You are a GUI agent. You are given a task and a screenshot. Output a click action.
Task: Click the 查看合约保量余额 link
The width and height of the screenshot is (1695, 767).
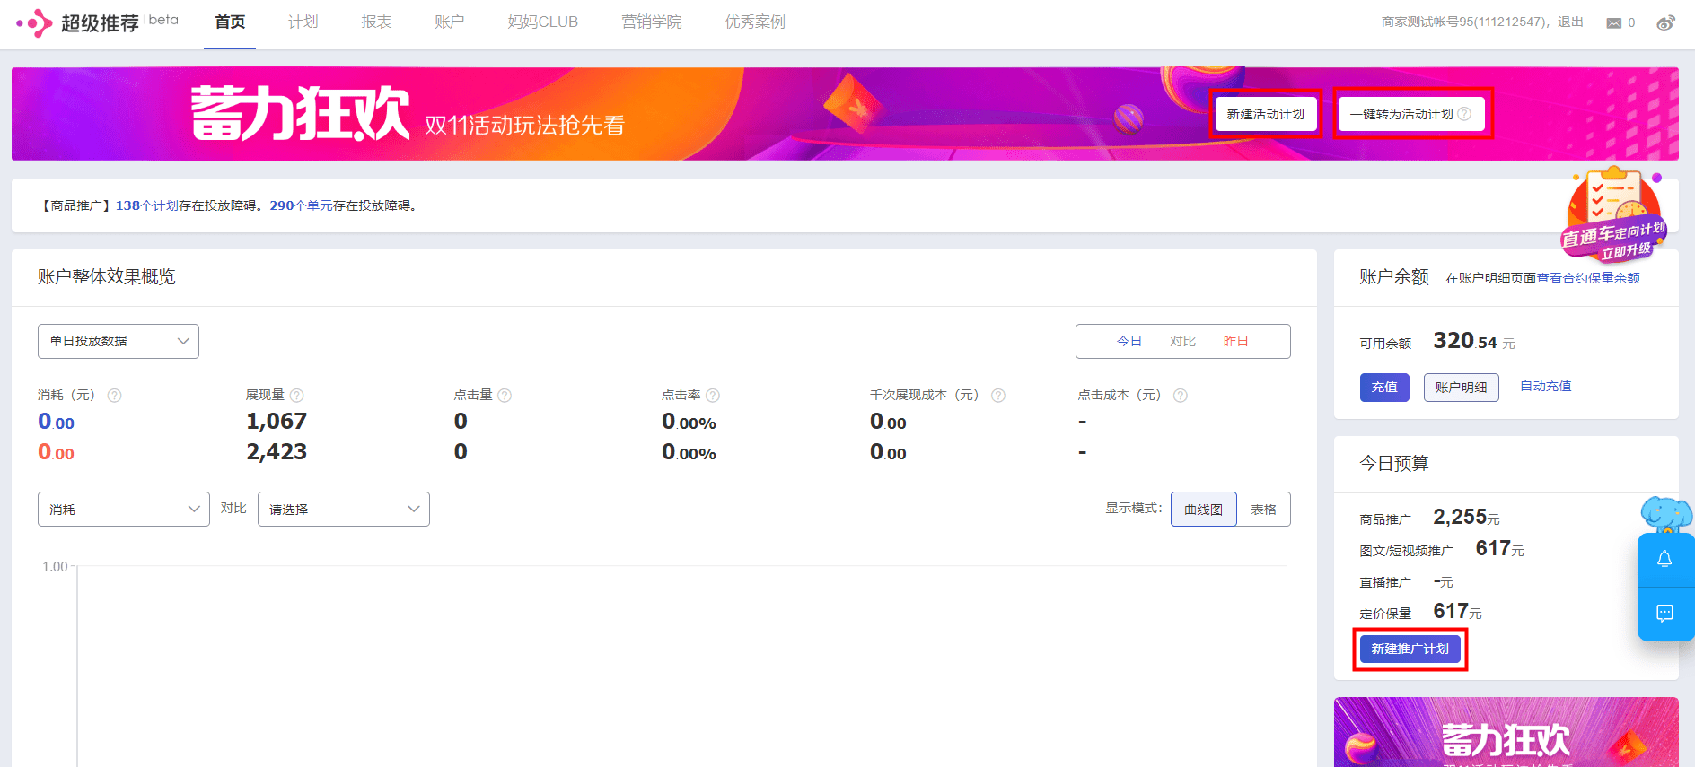coord(1588,279)
